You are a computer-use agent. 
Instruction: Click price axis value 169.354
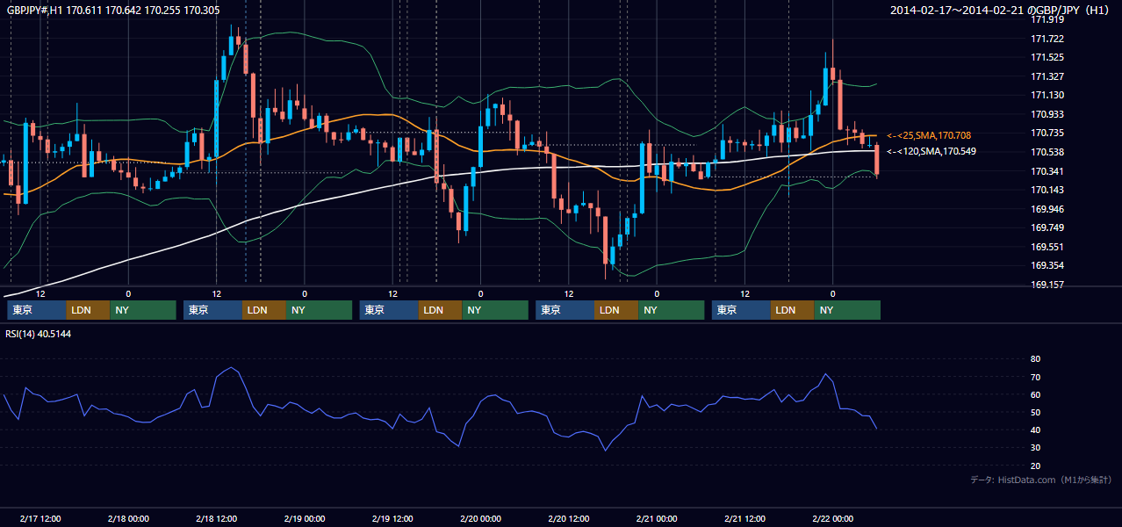[1047, 265]
